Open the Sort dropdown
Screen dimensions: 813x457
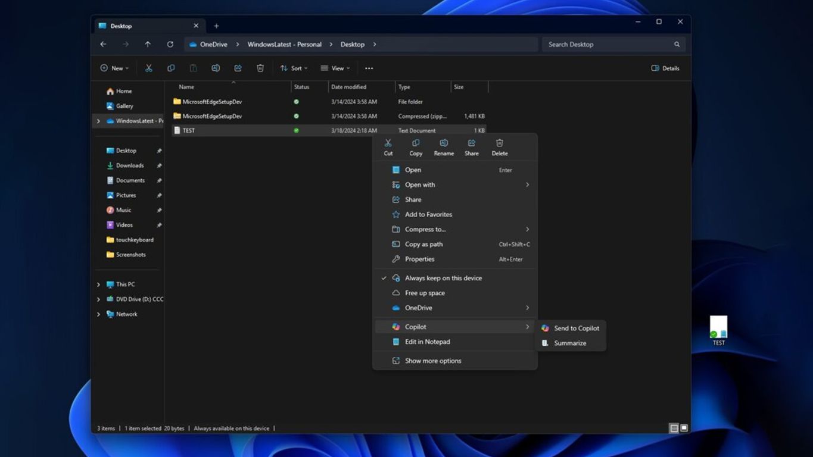pos(294,68)
